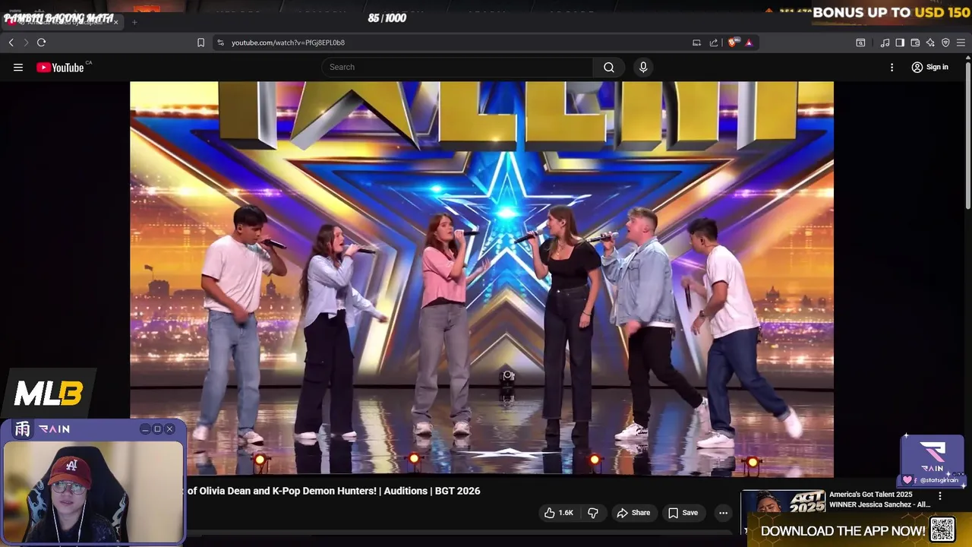Viewport: 972px width, 547px height.
Task: Submit search with magnifier button
Action: click(609, 67)
